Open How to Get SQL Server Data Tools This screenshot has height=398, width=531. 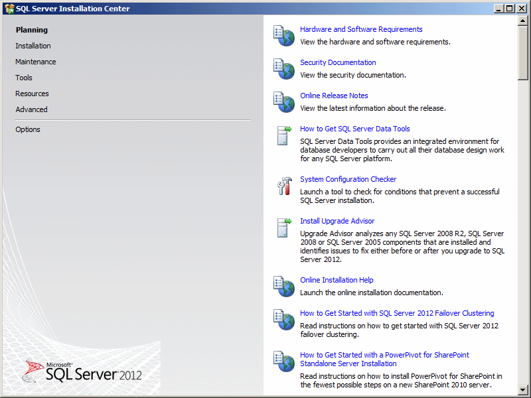click(x=355, y=129)
